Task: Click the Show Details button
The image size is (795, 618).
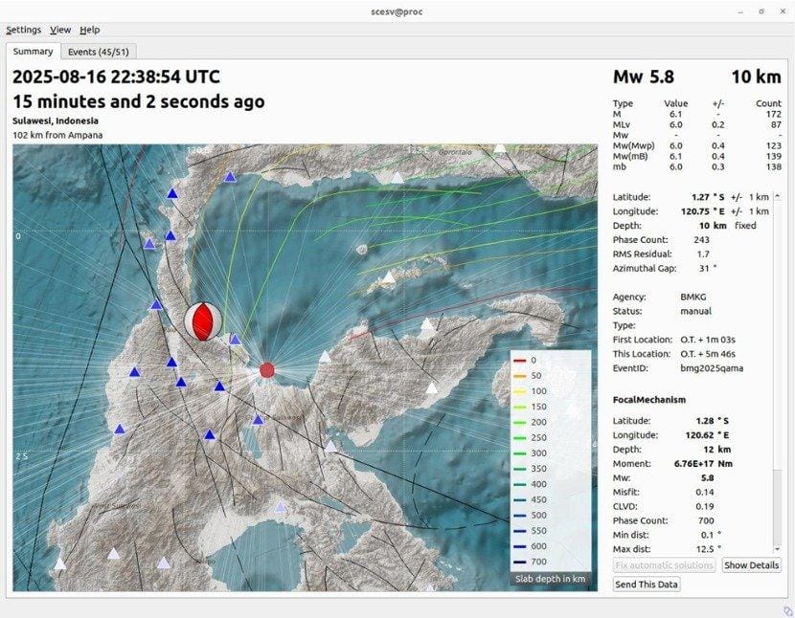Action: click(x=751, y=564)
